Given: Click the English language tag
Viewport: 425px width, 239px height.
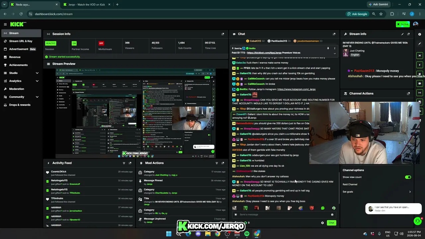Looking at the screenshot, I should 355,55.
